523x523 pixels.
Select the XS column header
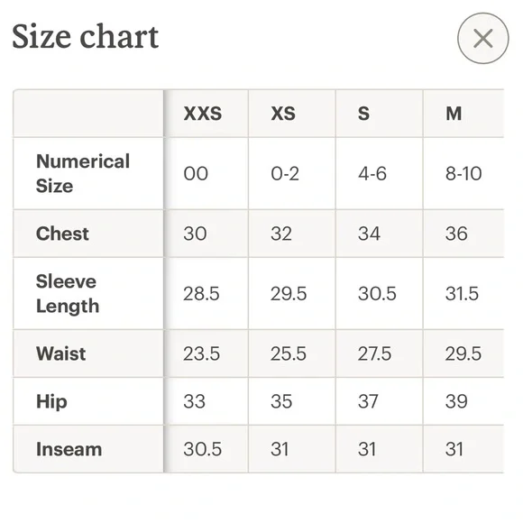[x=283, y=114]
